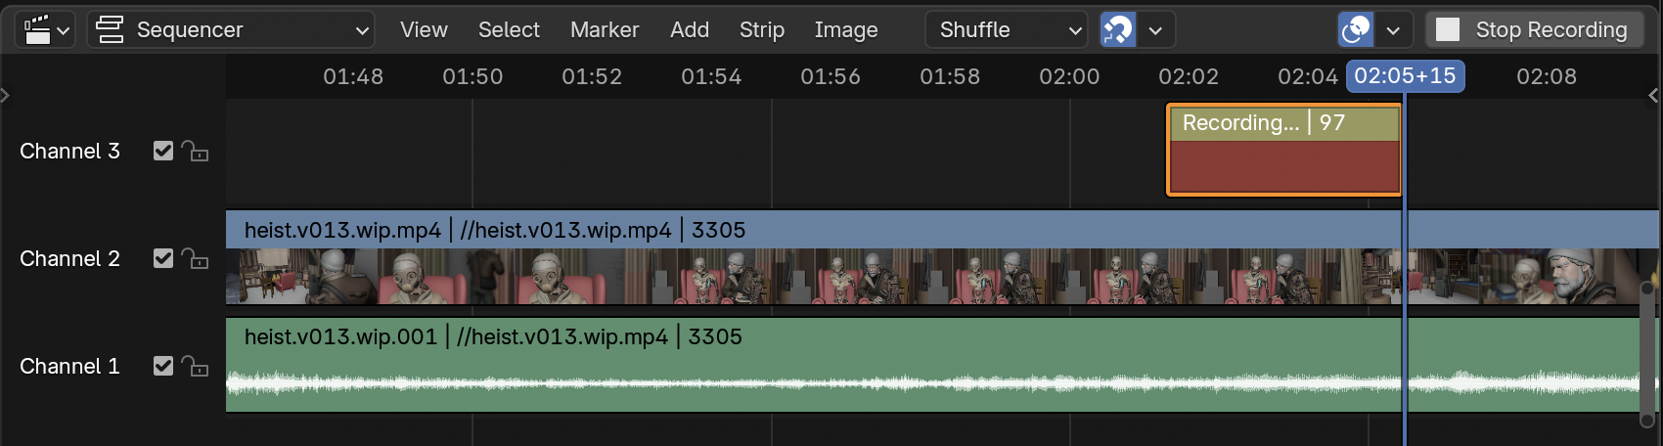Expand the right sidebar region arrow
1663x446 pixels.
point(1654,95)
